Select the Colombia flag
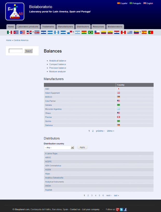This screenshot has width=161, height=212. pos(104,32)
